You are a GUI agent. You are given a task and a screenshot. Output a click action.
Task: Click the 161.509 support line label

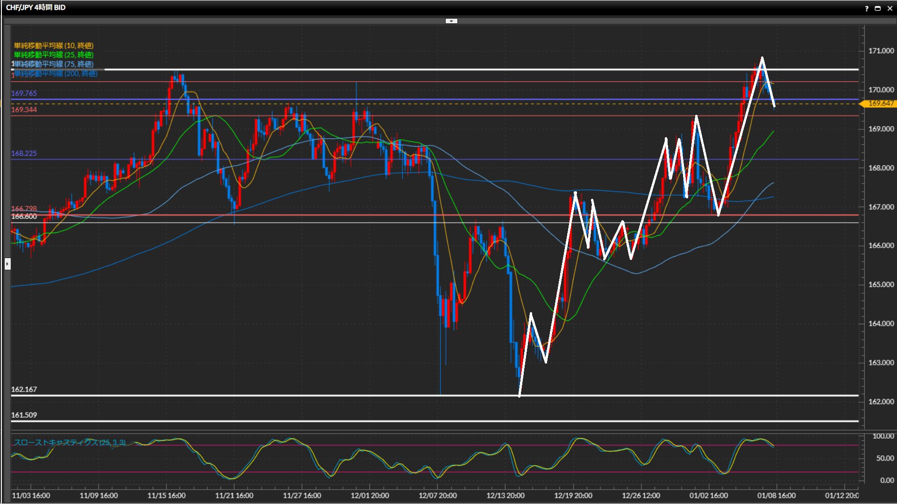click(x=24, y=415)
